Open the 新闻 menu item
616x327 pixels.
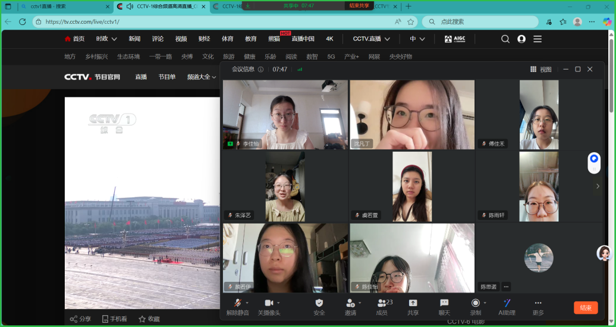[134, 39]
